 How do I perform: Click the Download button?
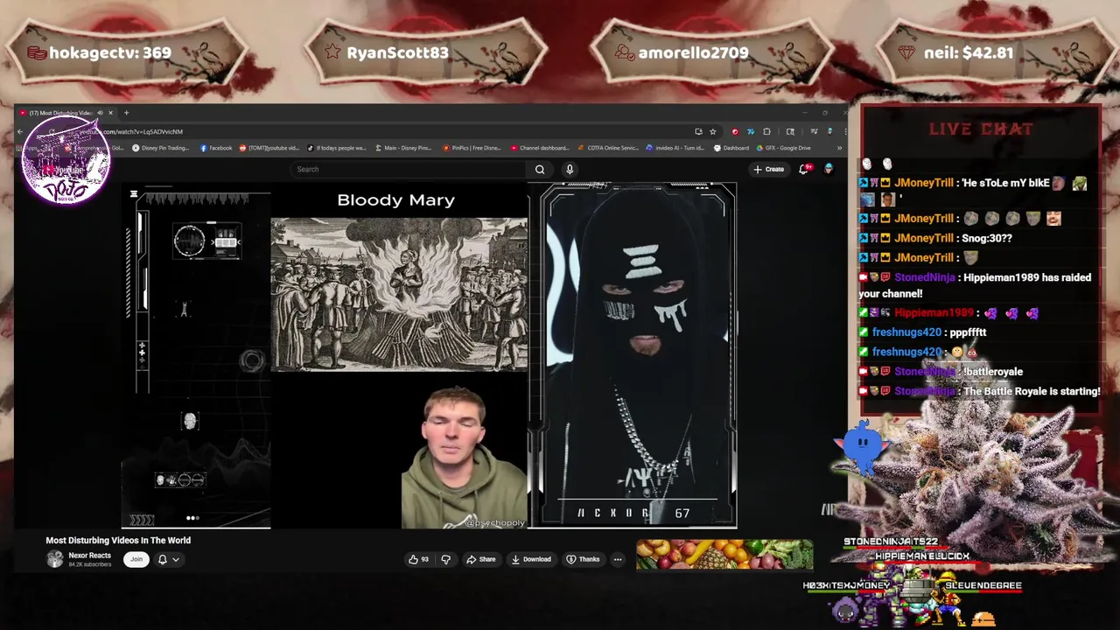pyautogui.click(x=531, y=559)
